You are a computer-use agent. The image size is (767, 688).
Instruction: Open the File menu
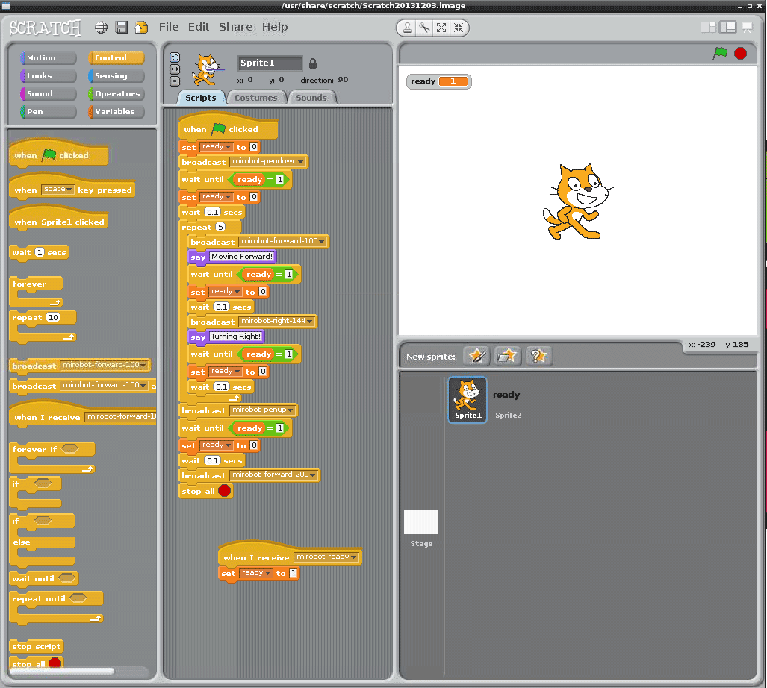(x=169, y=27)
